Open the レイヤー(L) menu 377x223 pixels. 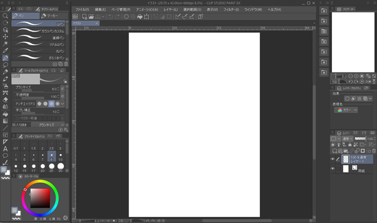(170, 10)
